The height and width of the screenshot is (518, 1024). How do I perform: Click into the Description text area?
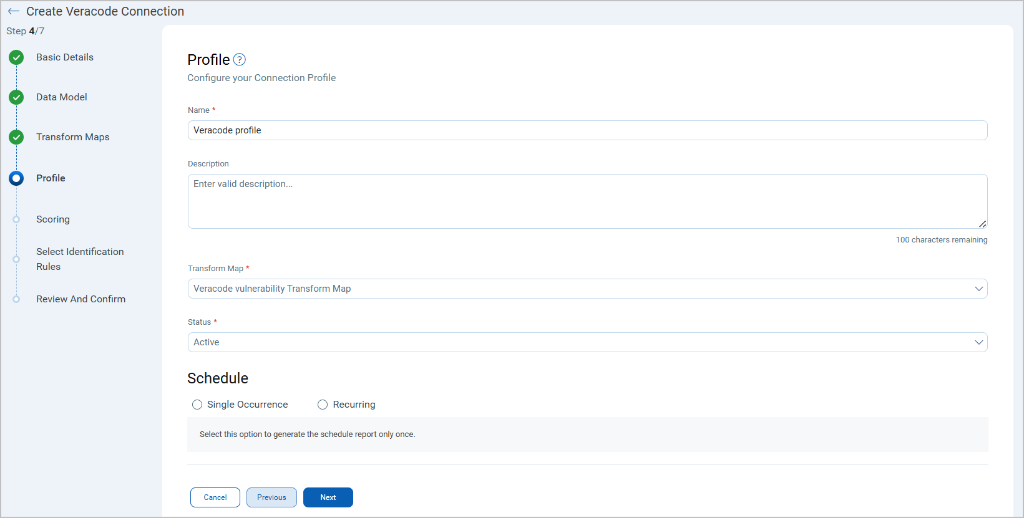(x=587, y=201)
